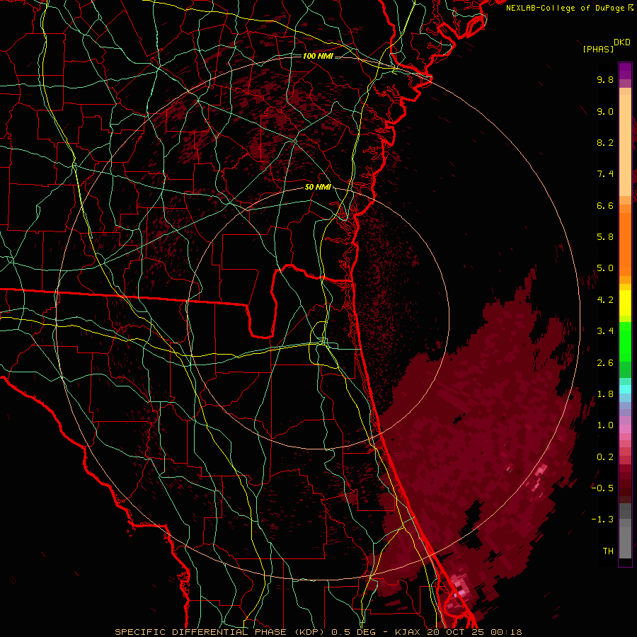Image resolution: width=637 pixels, height=637 pixels.
Task: Click "SPECIFIC DIFFERENTIAL PHASE (KDP)" caption text
Action: click(222, 632)
